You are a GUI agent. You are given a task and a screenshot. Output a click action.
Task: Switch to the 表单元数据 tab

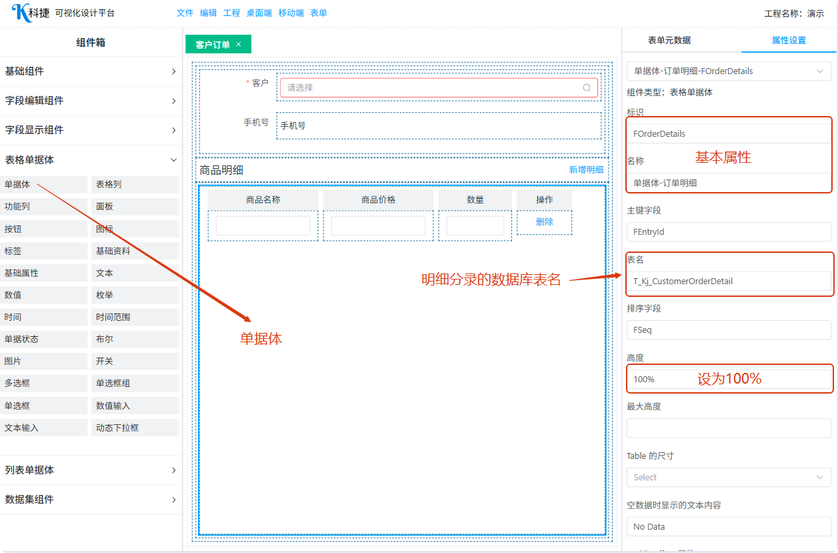[x=669, y=40]
